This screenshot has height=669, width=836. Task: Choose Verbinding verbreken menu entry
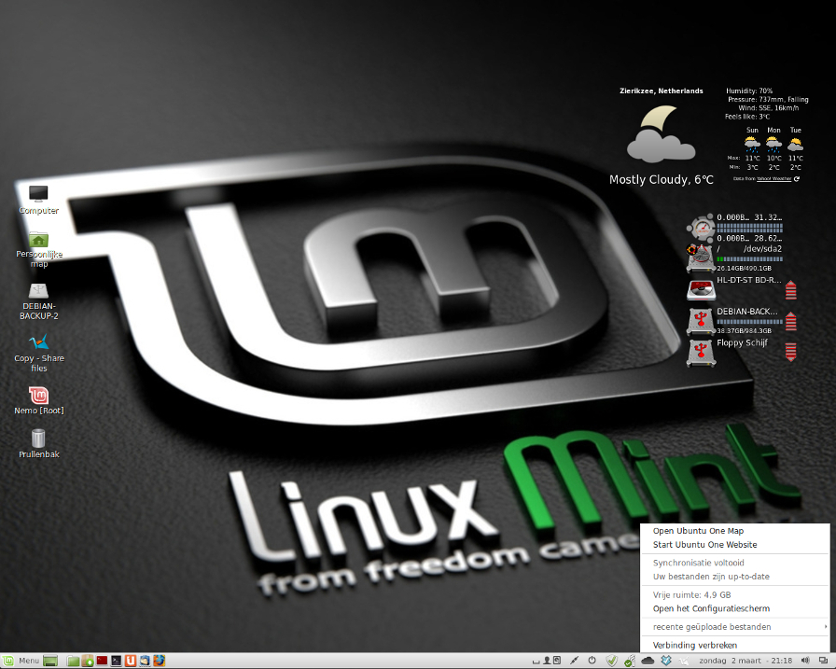(x=735, y=645)
